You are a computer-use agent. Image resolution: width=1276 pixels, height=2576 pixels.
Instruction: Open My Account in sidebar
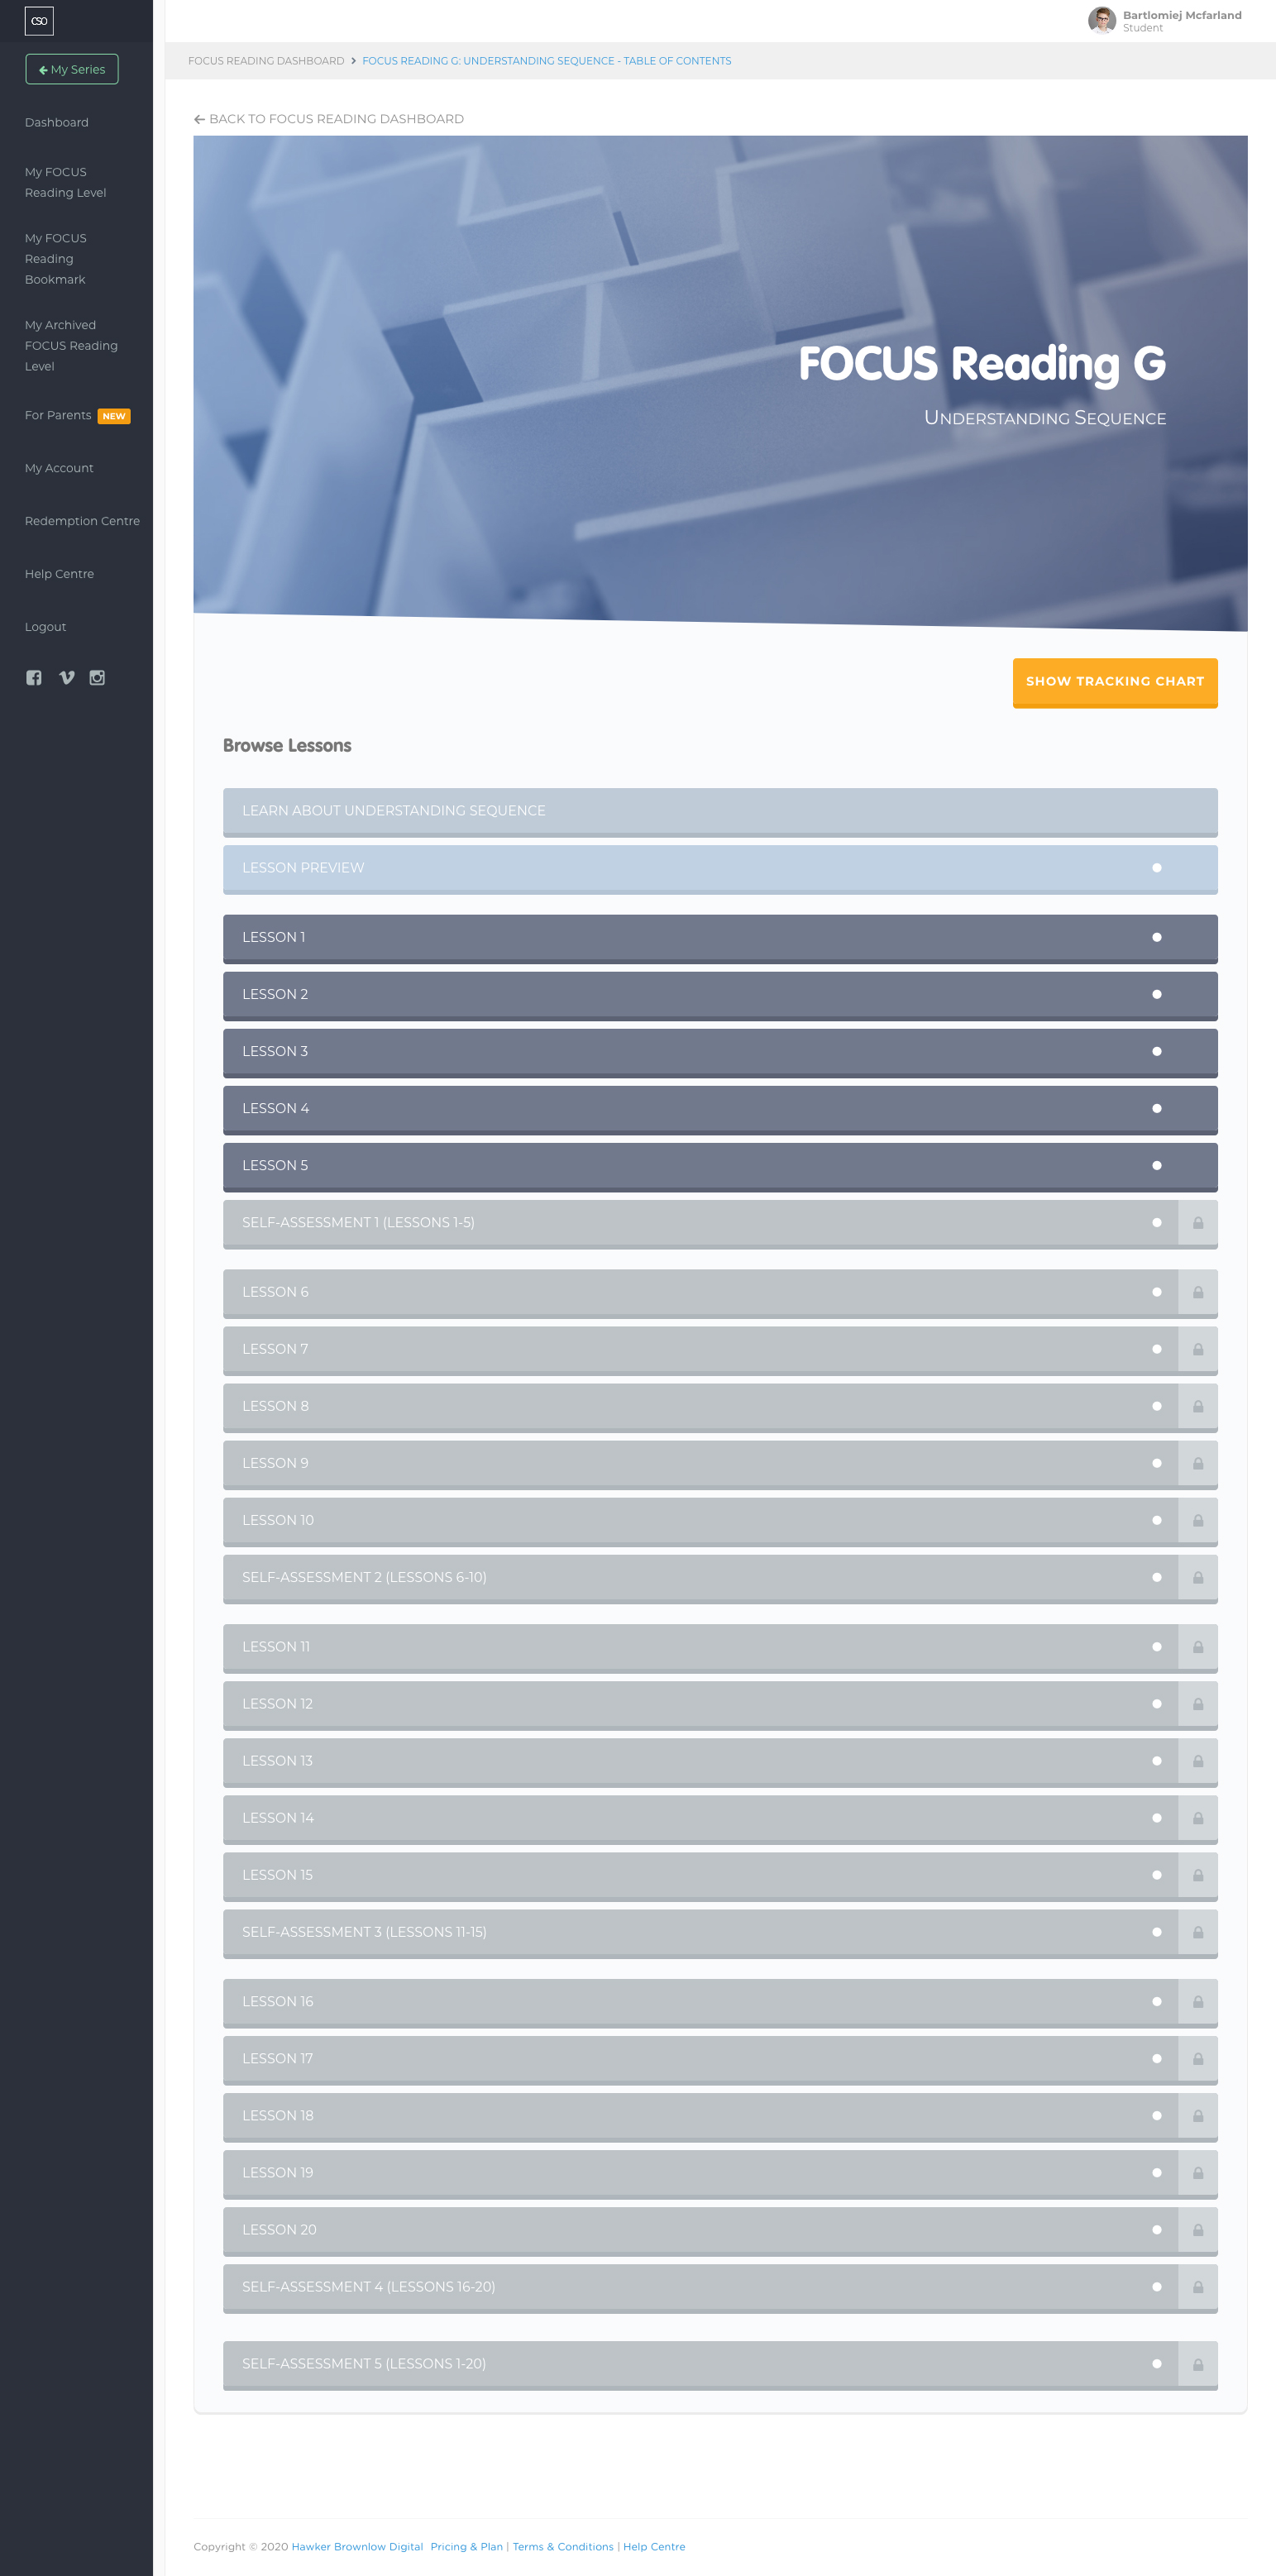click(59, 468)
